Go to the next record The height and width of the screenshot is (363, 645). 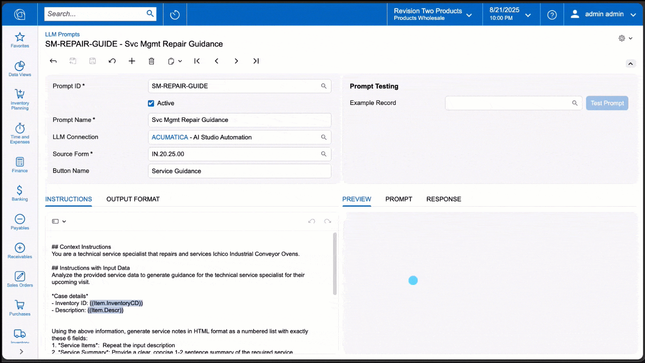coord(236,61)
